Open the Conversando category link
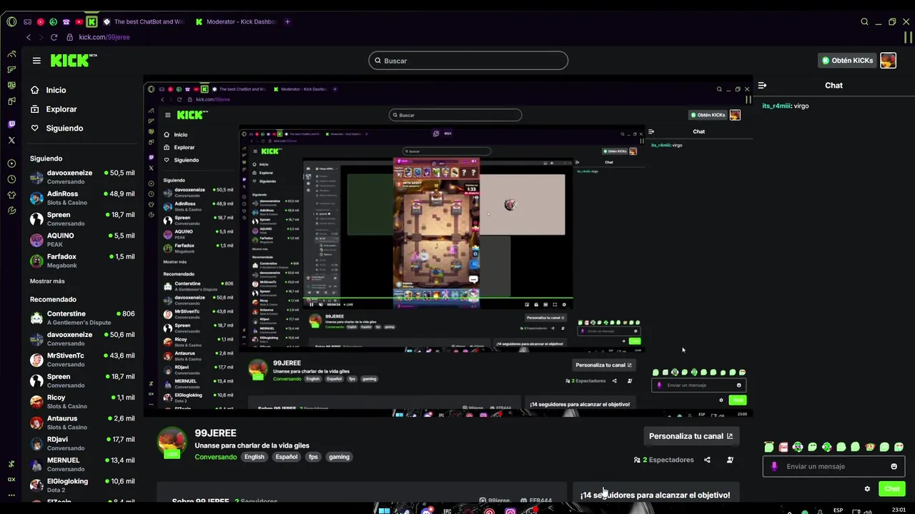915x514 pixels. 215,457
